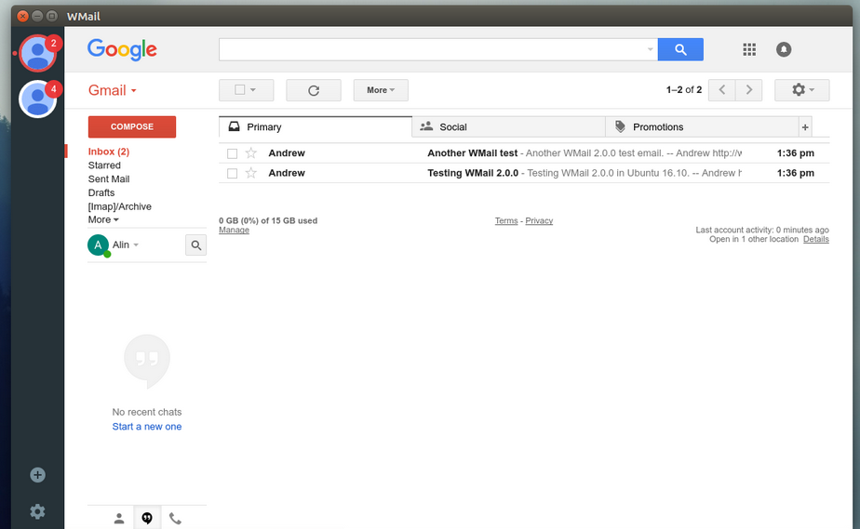Screen dimensions: 860x529
Task: Open select-all dropdown arrow
Action: point(253,90)
